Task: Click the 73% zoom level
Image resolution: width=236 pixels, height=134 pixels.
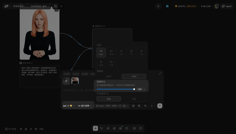Action: [42, 129]
